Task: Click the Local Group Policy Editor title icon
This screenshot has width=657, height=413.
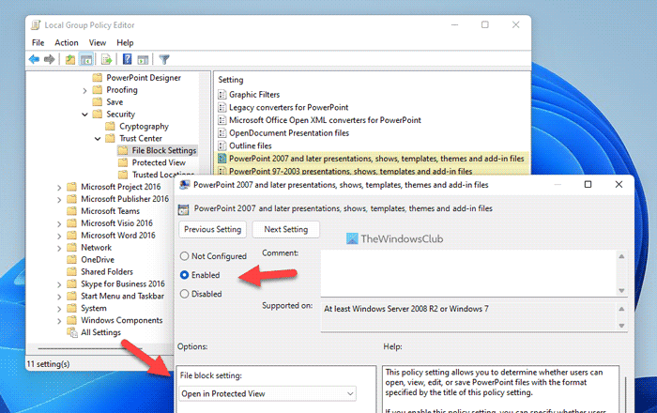Action: pos(36,25)
